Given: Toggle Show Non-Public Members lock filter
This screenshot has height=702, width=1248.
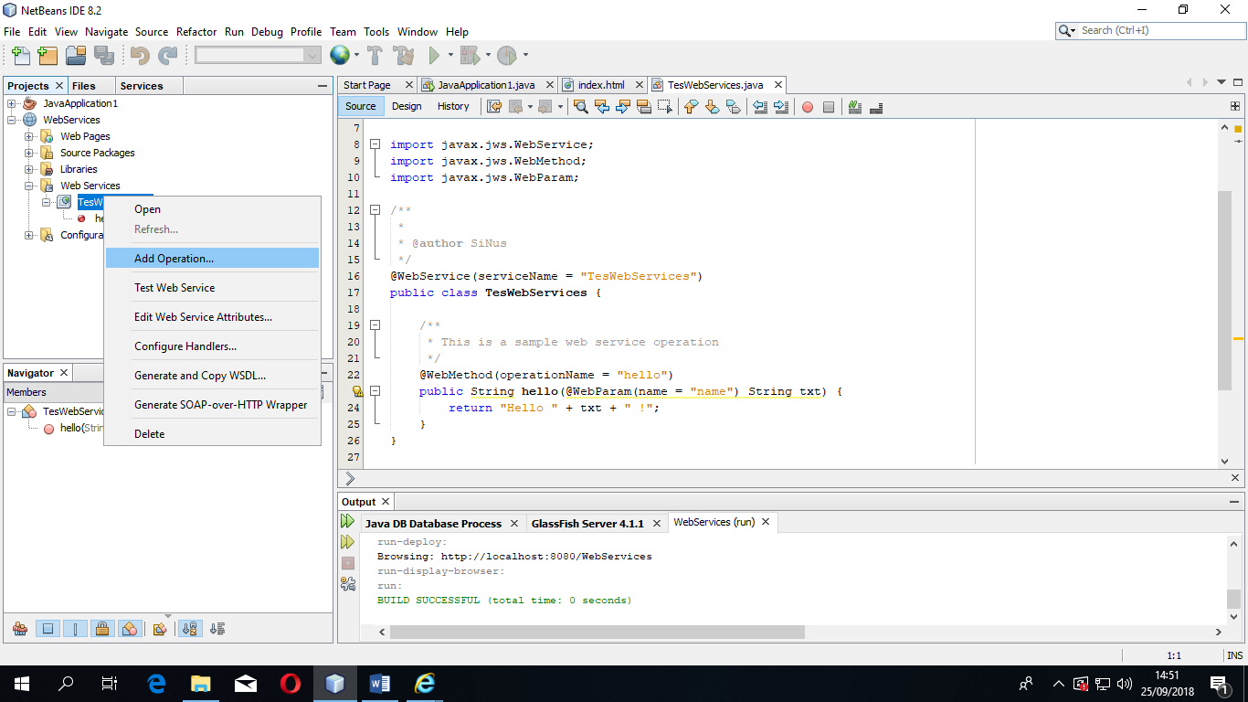Looking at the screenshot, I should tap(102, 629).
